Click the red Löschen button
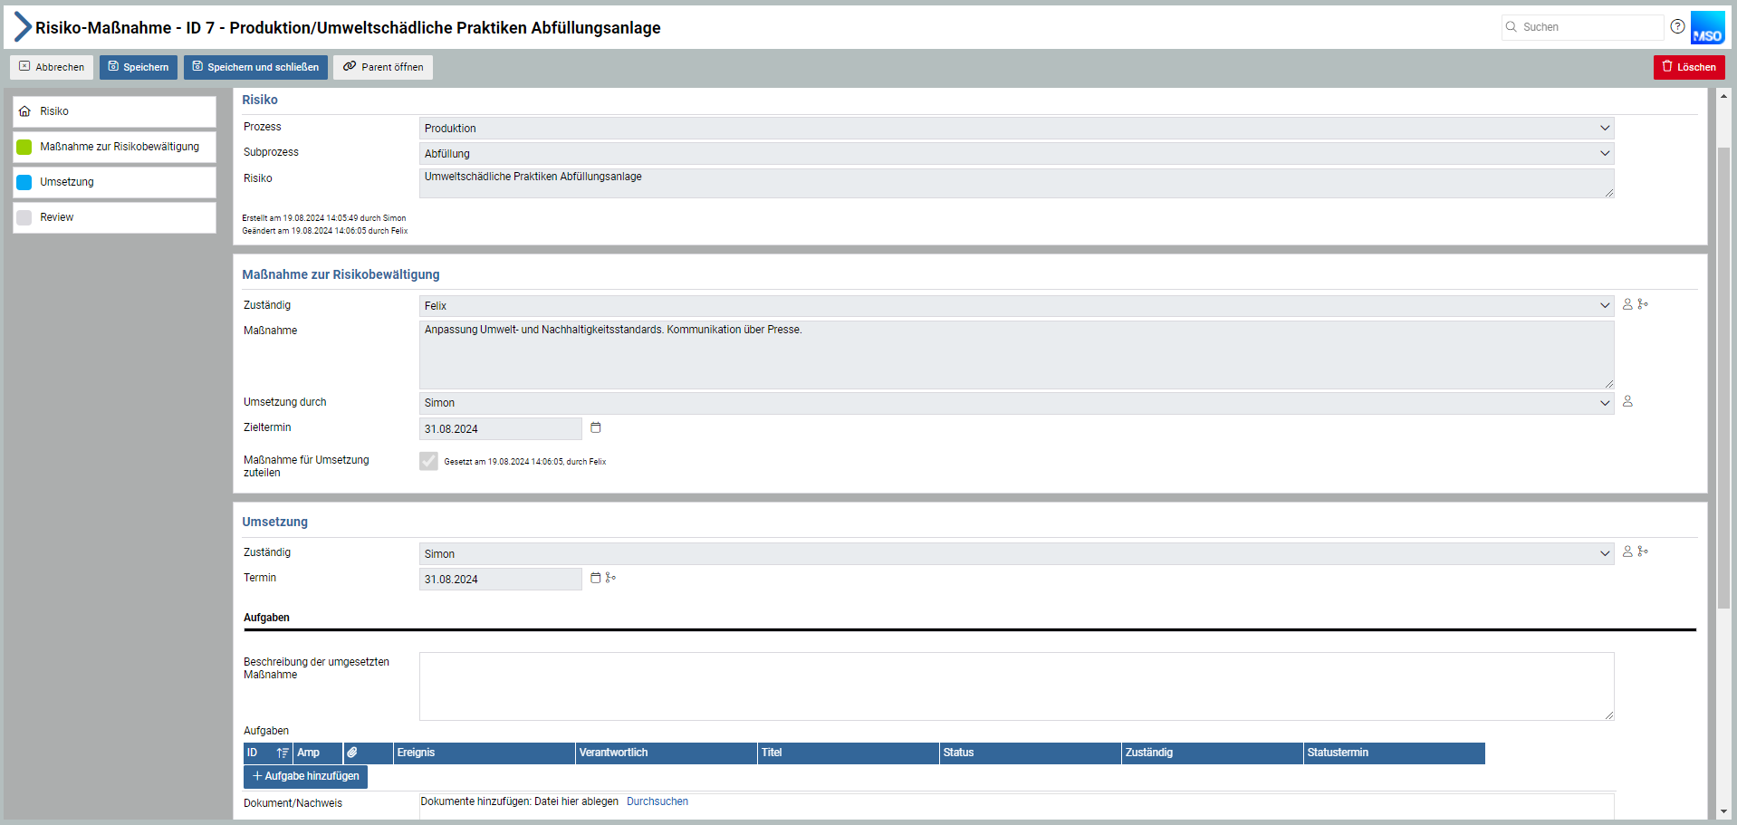This screenshot has height=825, width=1737. [1688, 67]
